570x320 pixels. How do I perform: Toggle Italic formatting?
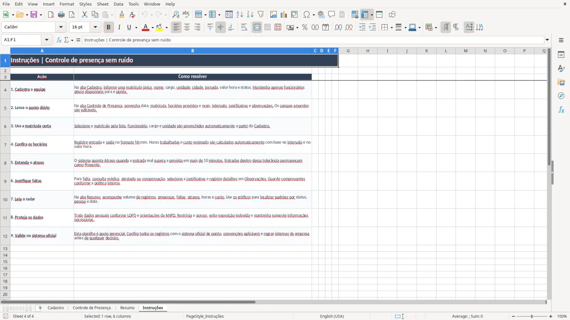(119, 27)
